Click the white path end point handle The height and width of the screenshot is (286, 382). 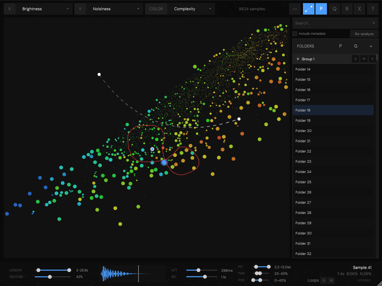pyautogui.click(x=239, y=119)
